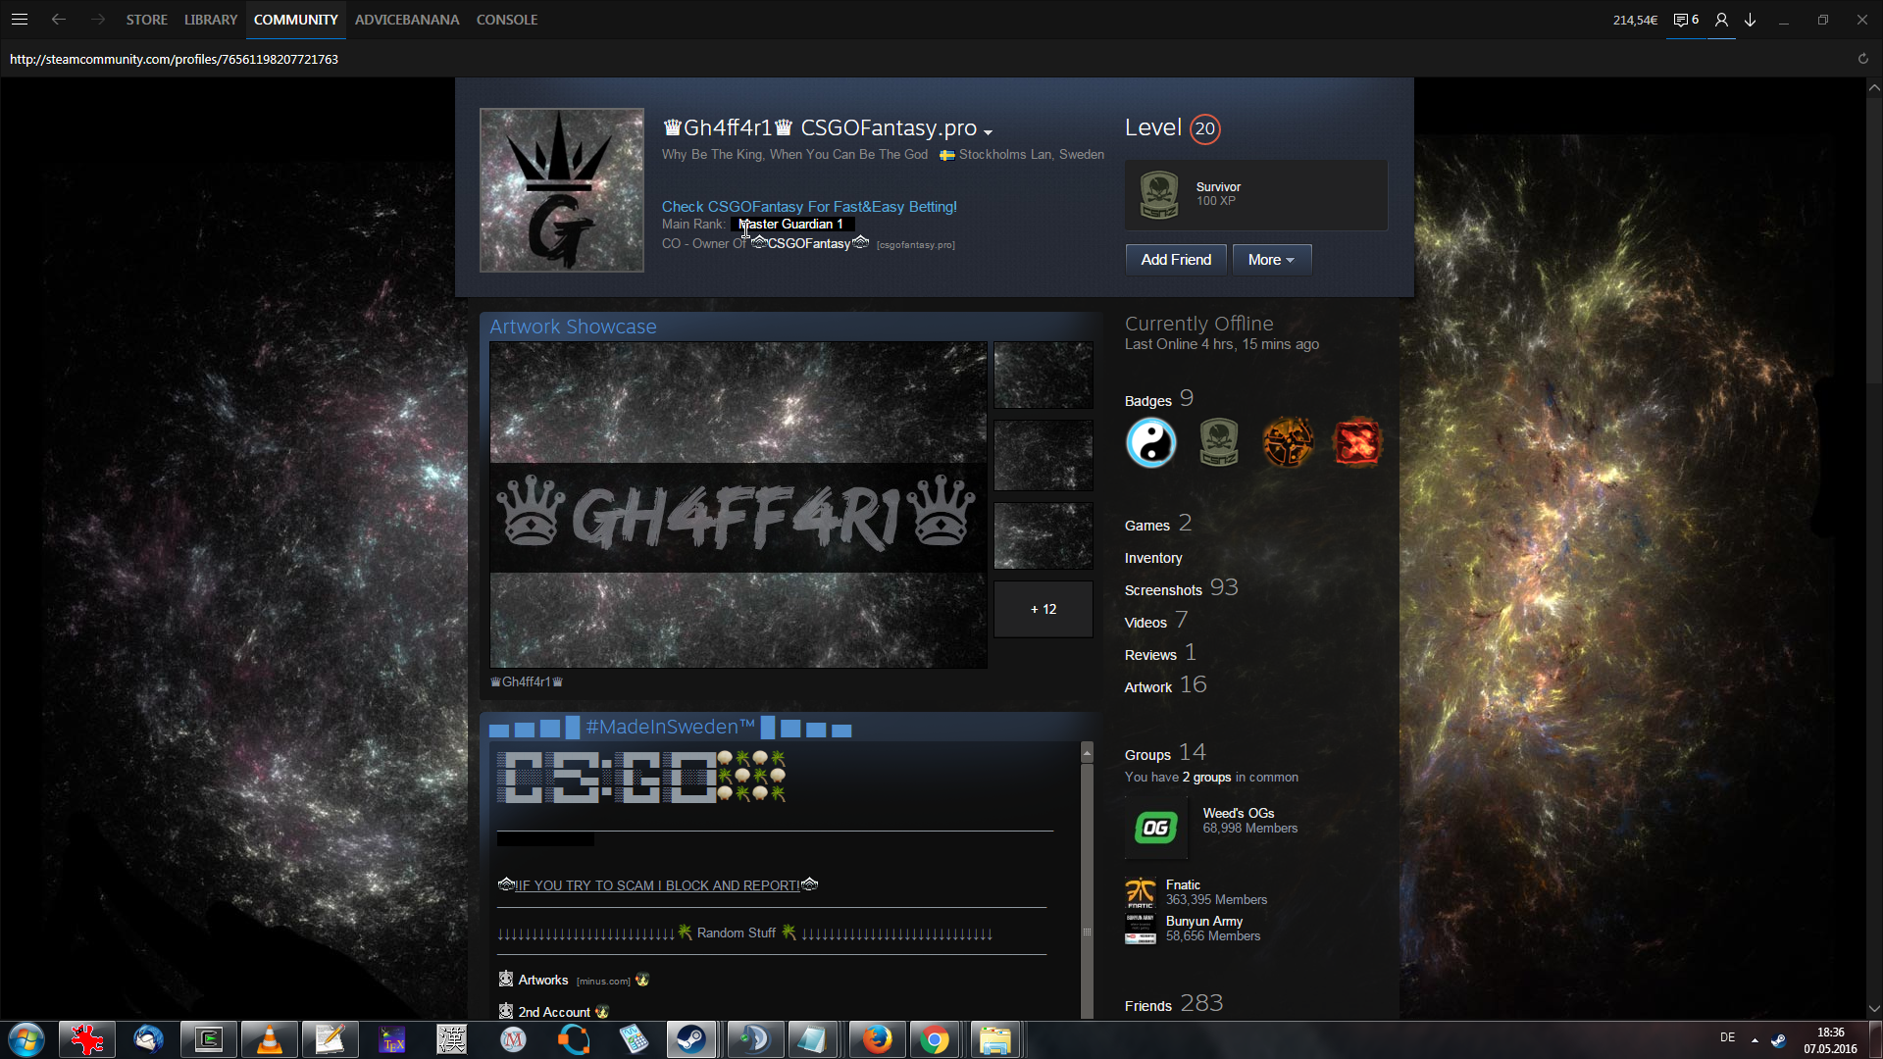This screenshot has height=1059, width=1883.
Task: Open the hamburger menu icon
Action: point(20,20)
